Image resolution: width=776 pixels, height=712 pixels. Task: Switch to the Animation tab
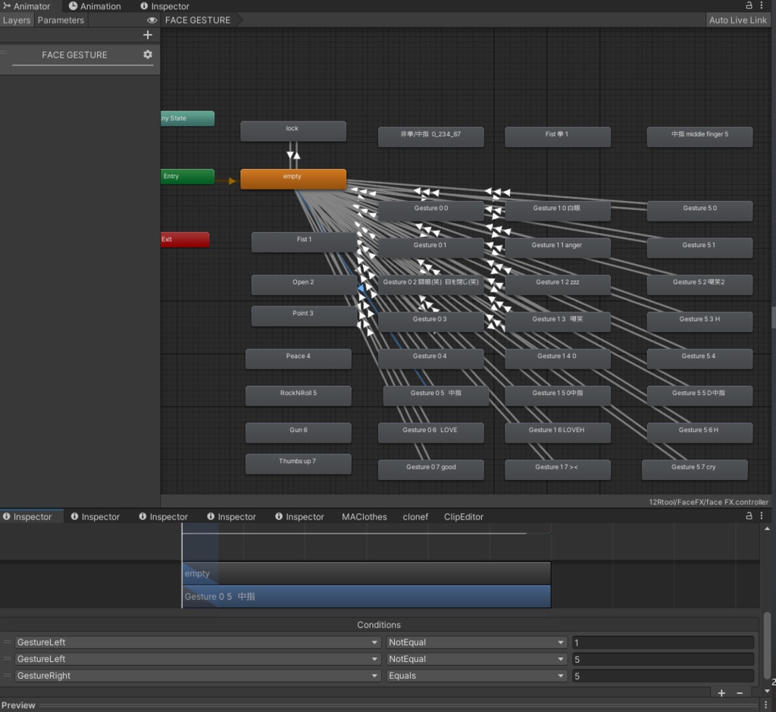click(x=95, y=6)
